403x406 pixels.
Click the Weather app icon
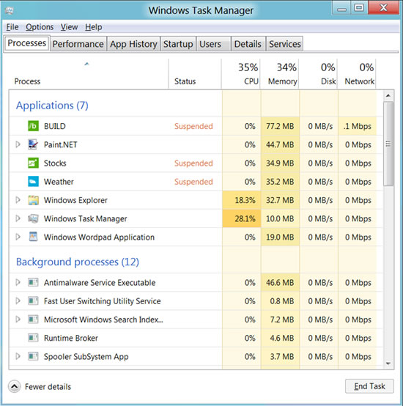tap(33, 182)
